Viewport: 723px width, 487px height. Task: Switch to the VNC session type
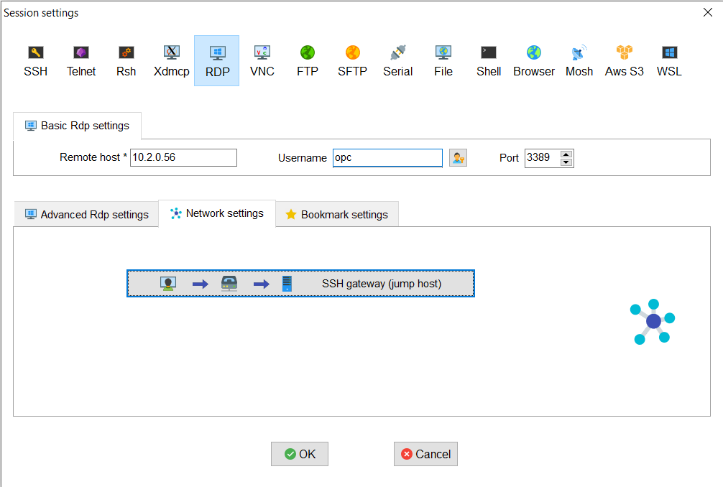pos(262,60)
